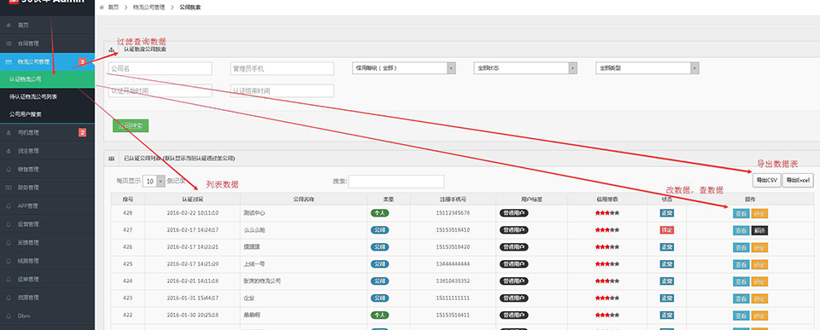This screenshot has height=330, width=820.
Task: Collapse the 物流公司管理 sidebar menu
Action: click(47, 61)
